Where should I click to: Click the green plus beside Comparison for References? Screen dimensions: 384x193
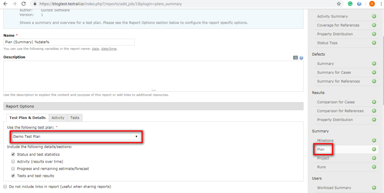tap(374, 111)
